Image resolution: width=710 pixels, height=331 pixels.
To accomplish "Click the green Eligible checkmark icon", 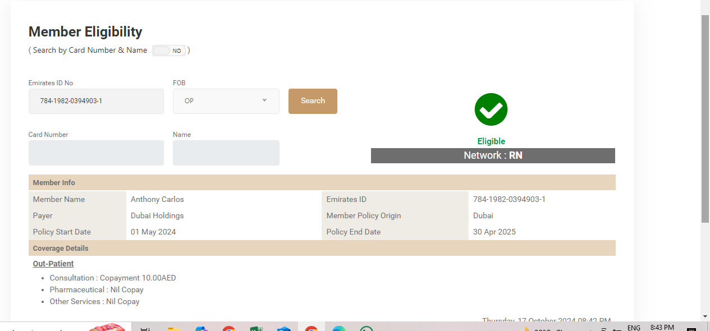I will (x=491, y=109).
